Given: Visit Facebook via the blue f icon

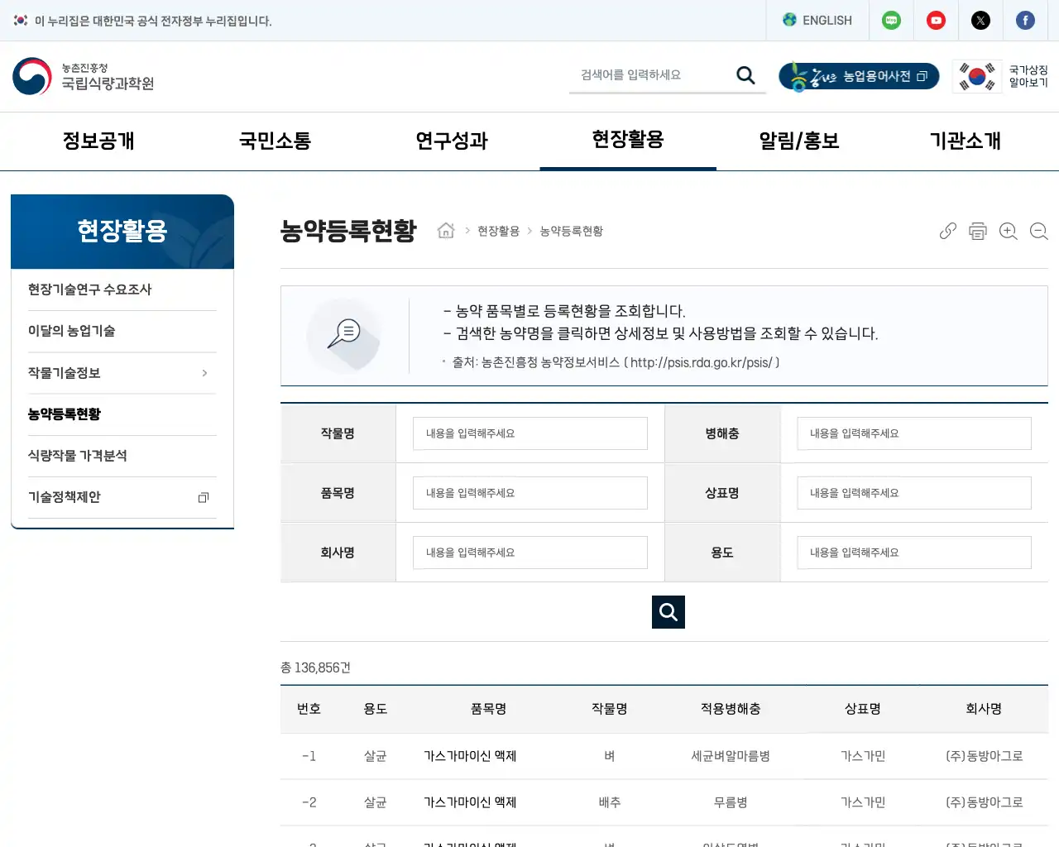Looking at the screenshot, I should [x=1025, y=20].
